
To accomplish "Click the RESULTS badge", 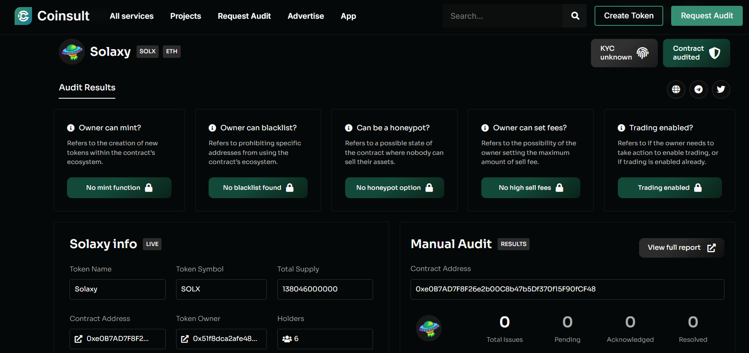I will point(513,244).
